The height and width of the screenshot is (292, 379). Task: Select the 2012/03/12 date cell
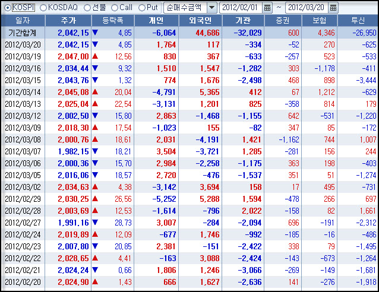pos(23,116)
